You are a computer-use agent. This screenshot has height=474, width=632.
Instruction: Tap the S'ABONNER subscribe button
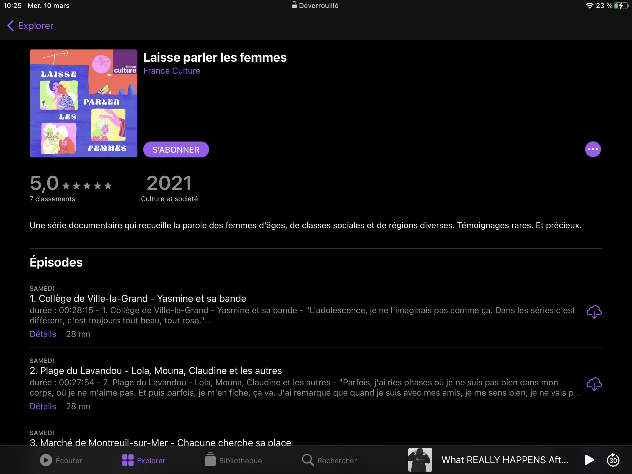tap(176, 149)
